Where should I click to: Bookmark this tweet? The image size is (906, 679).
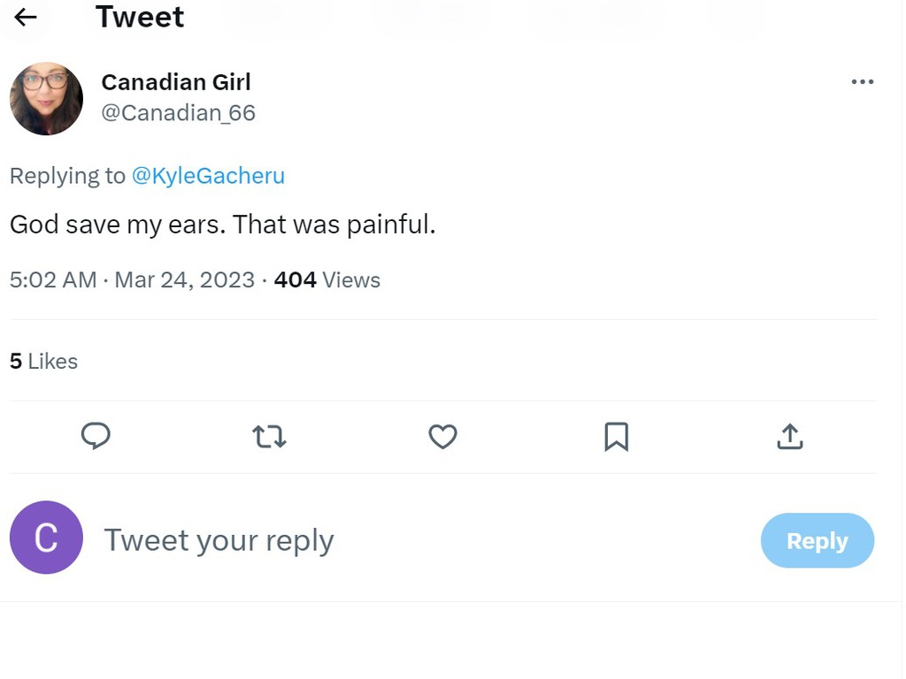click(617, 437)
